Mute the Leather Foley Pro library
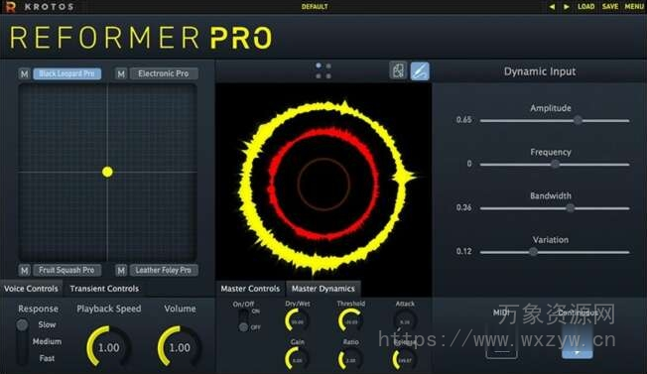 tap(120, 271)
